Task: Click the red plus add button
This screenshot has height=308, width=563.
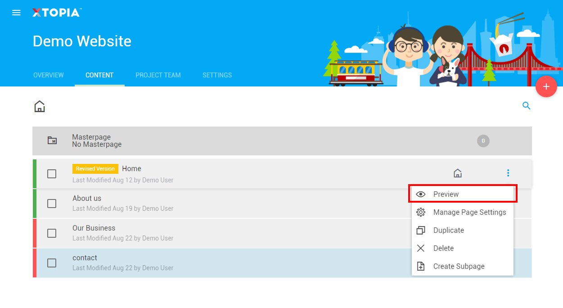Action: point(546,86)
